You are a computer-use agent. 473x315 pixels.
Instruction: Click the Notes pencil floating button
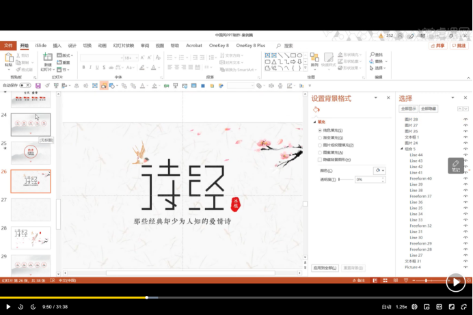(455, 165)
